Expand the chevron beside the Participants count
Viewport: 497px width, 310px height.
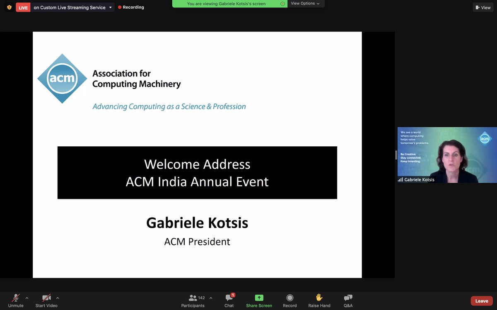211,298
